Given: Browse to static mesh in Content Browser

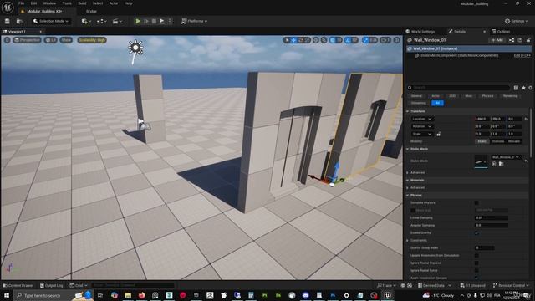Looking at the screenshot, I should 502,164.
